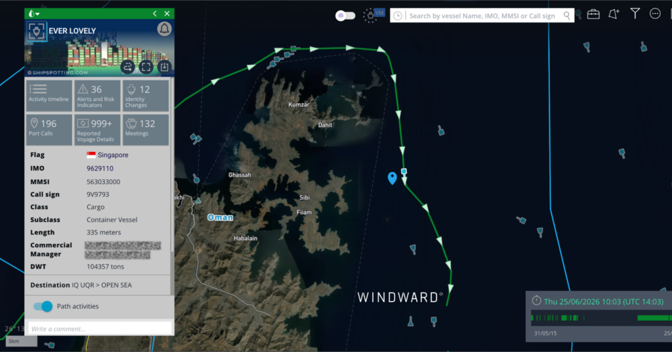672x352 pixels.
Task: Open Meetings tile
Action: (x=146, y=130)
